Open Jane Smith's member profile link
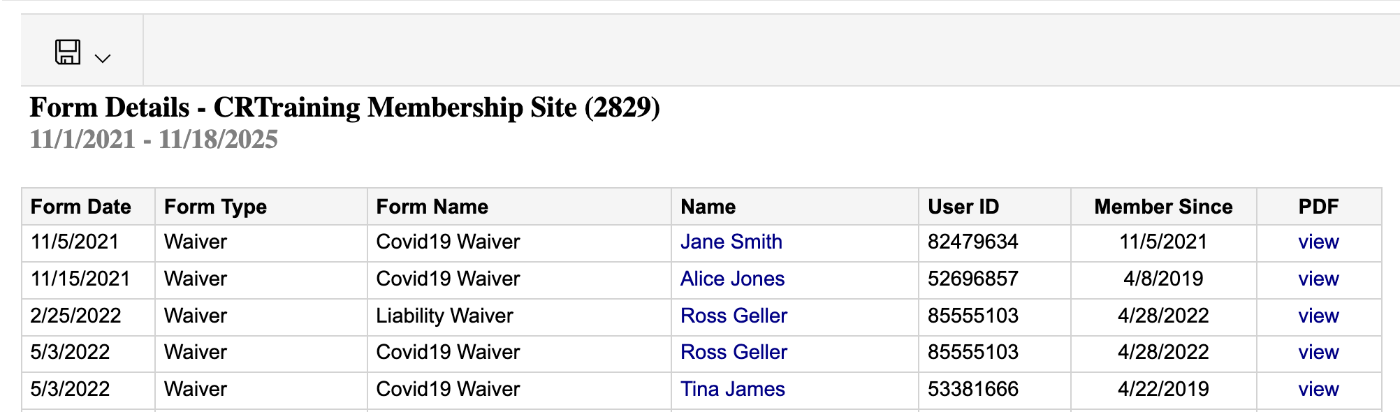1400x412 pixels. [x=731, y=242]
